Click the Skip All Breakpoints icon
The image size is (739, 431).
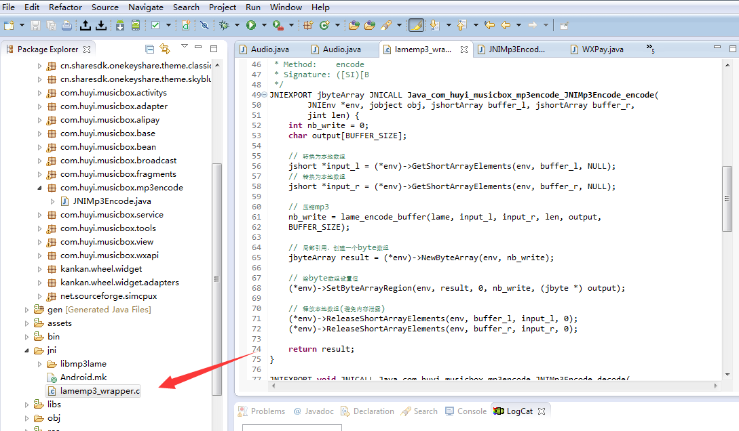[204, 25]
